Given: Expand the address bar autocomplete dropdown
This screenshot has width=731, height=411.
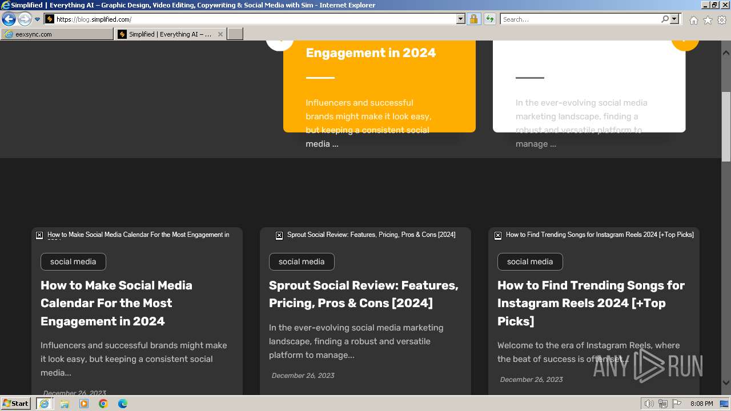Looking at the screenshot, I should point(461,19).
